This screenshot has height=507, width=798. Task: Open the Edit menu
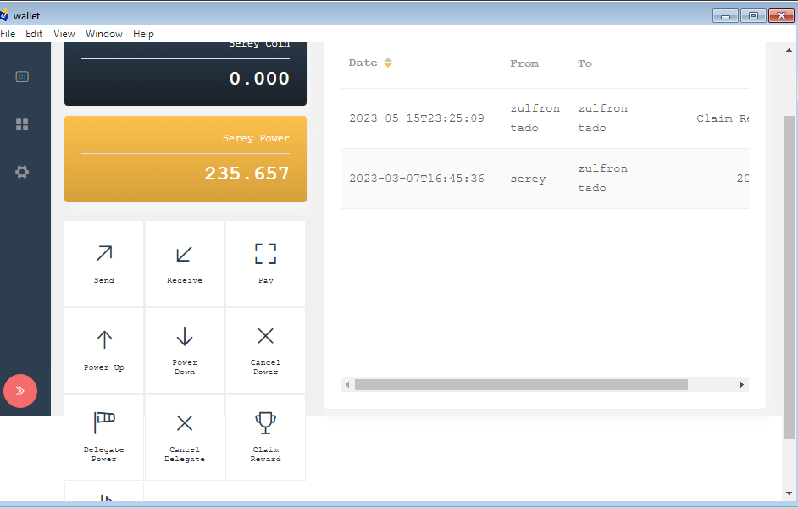pos(34,34)
